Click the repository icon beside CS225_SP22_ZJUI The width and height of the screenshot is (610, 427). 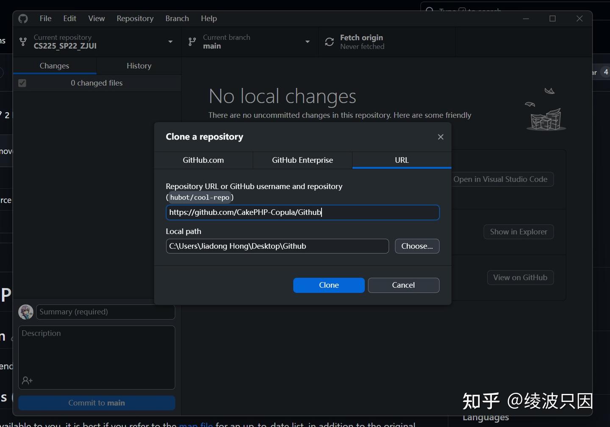[x=23, y=42]
